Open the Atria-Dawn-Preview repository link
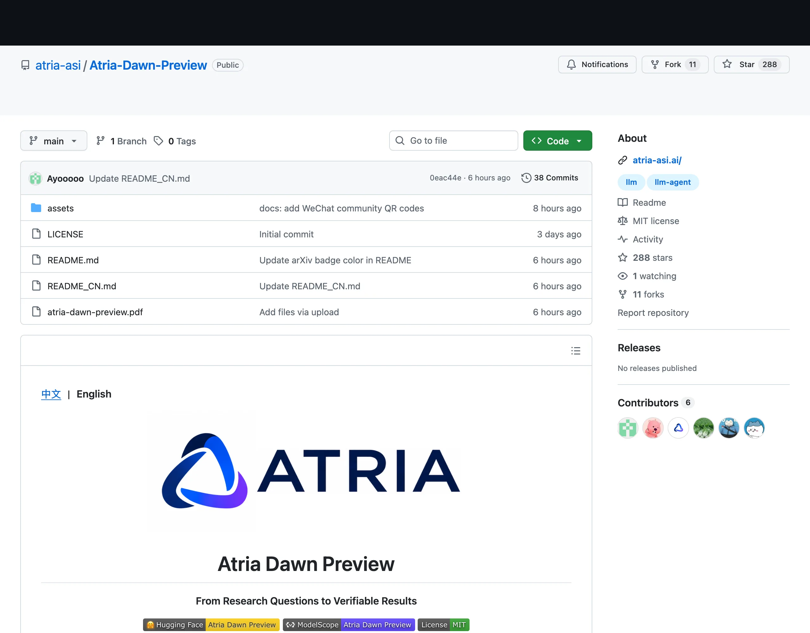Viewport: 810px width, 633px height. pos(148,65)
